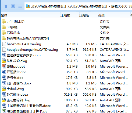Select the 外文翻译.docx file name
Image resolution: width=132 pixels, height=113 pixels.
point(17,95)
